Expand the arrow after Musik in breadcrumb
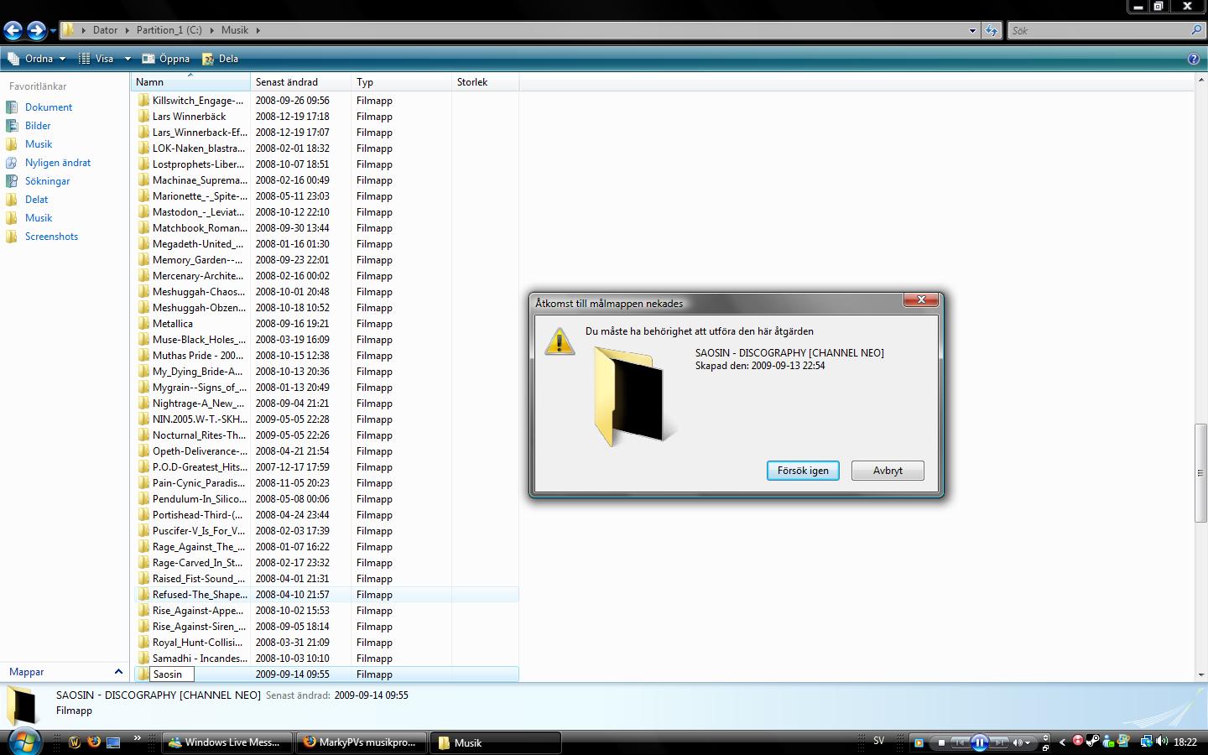1208x755 pixels. pyautogui.click(x=258, y=30)
